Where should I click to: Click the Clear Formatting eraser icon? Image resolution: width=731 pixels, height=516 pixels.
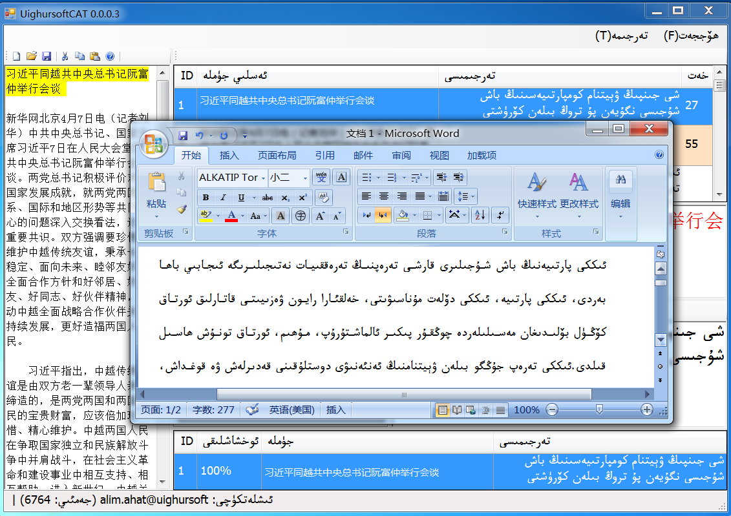point(323,198)
